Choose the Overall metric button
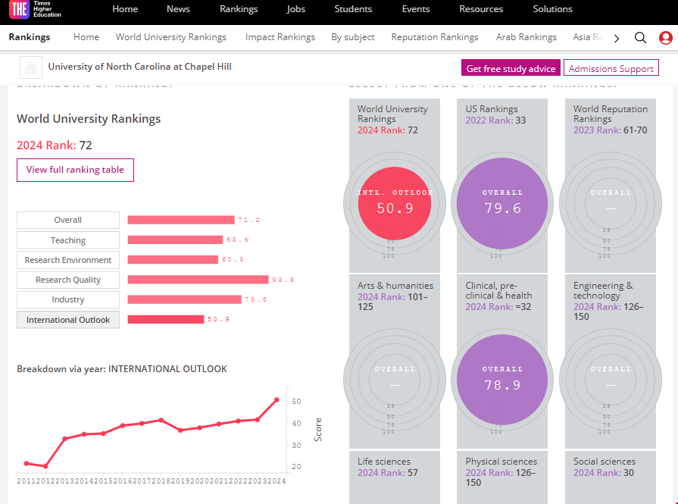The width and height of the screenshot is (678, 504). [x=68, y=220]
